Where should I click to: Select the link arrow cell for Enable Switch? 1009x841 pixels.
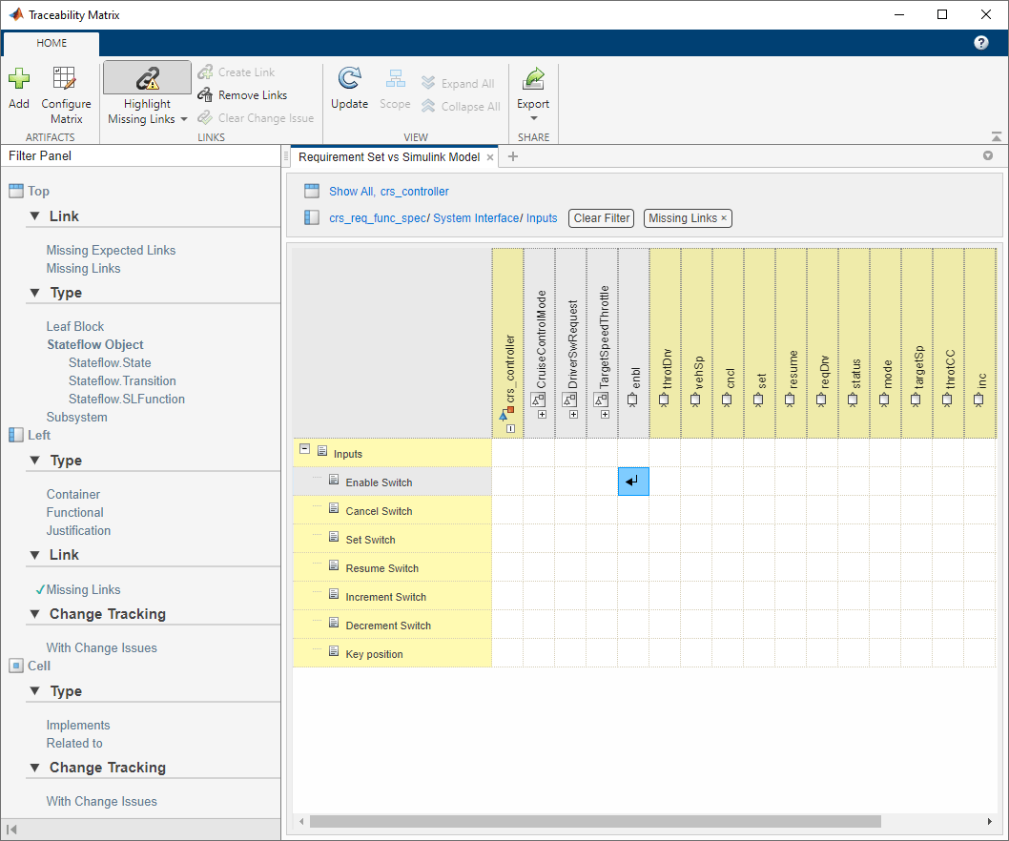(x=633, y=482)
